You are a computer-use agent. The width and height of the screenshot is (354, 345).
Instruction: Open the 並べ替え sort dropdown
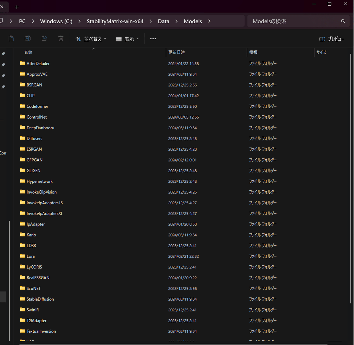click(x=91, y=39)
